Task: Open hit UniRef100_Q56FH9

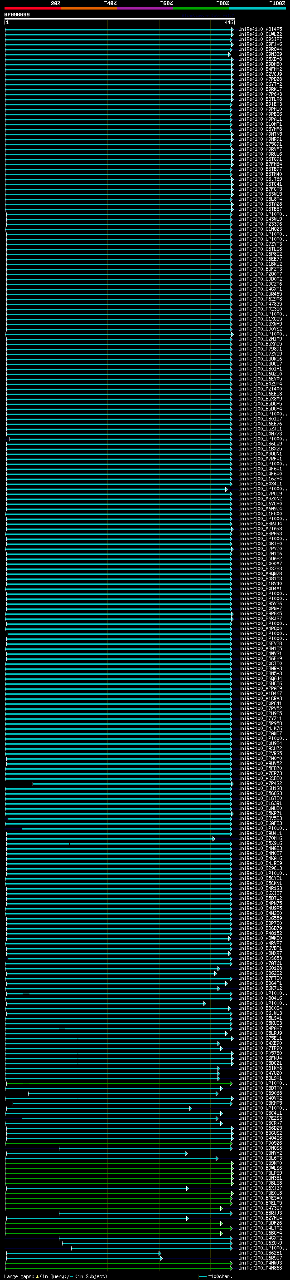Action: coord(260,658)
